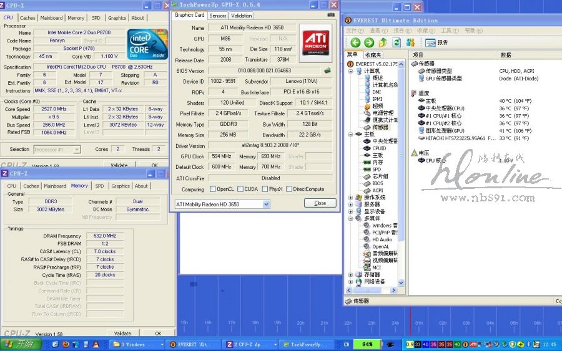The image size is (562, 351).
Task: Select the 超频 overclock item in tree
Action: tap(378, 106)
